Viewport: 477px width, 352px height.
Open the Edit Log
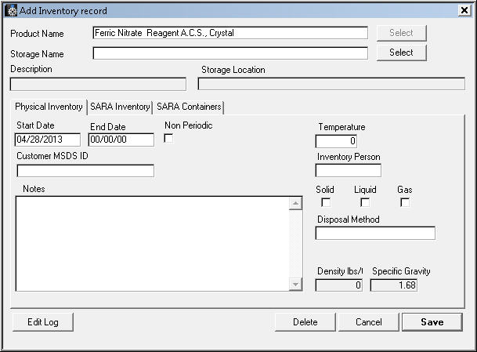tap(43, 322)
